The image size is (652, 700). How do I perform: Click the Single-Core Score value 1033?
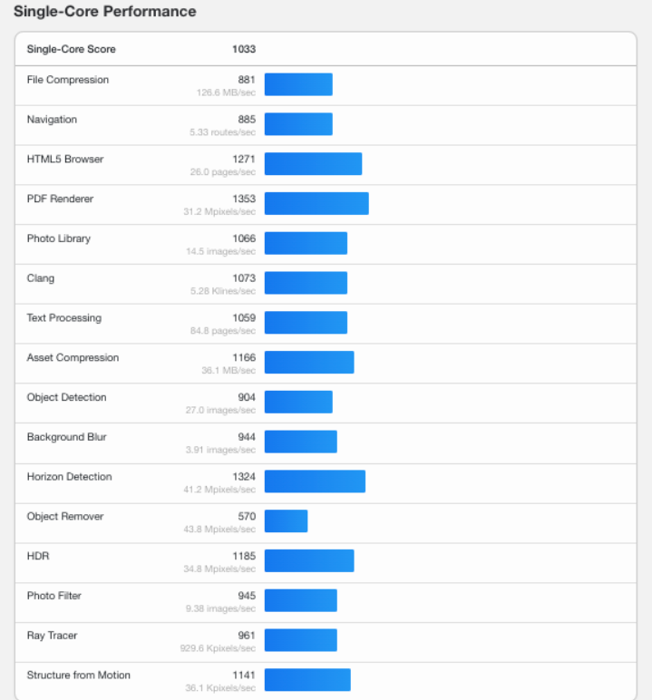(x=243, y=49)
